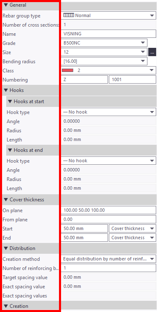
Task: Collapse the General section triangle
Action: pyautogui.click(x=6, y=5)
